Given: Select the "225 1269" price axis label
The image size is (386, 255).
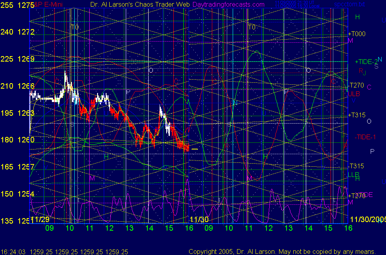Looking at the screenshot, I should tap(17, 59).
